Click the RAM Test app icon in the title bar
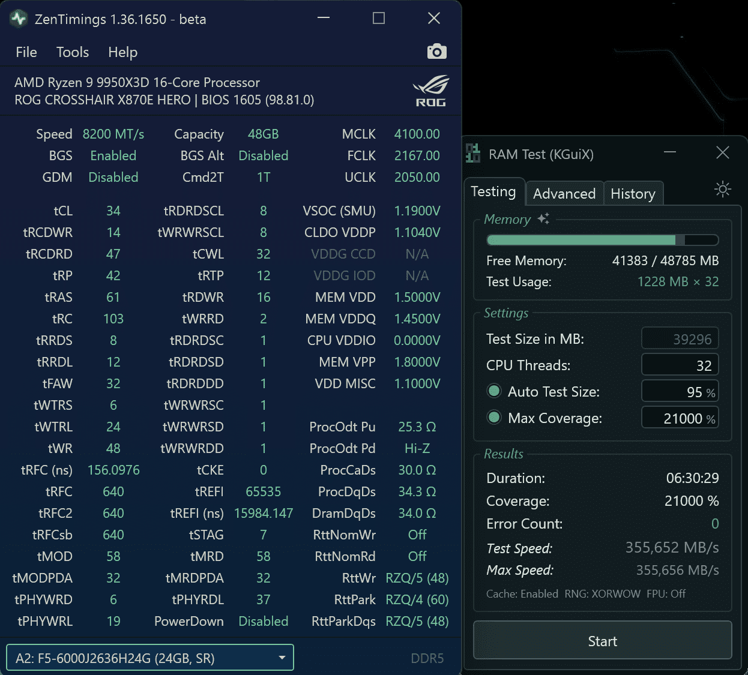 (x=473, y=154)
